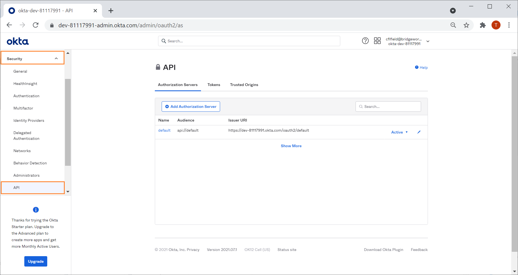Click Download Okta Plugin link

point(384,250)
